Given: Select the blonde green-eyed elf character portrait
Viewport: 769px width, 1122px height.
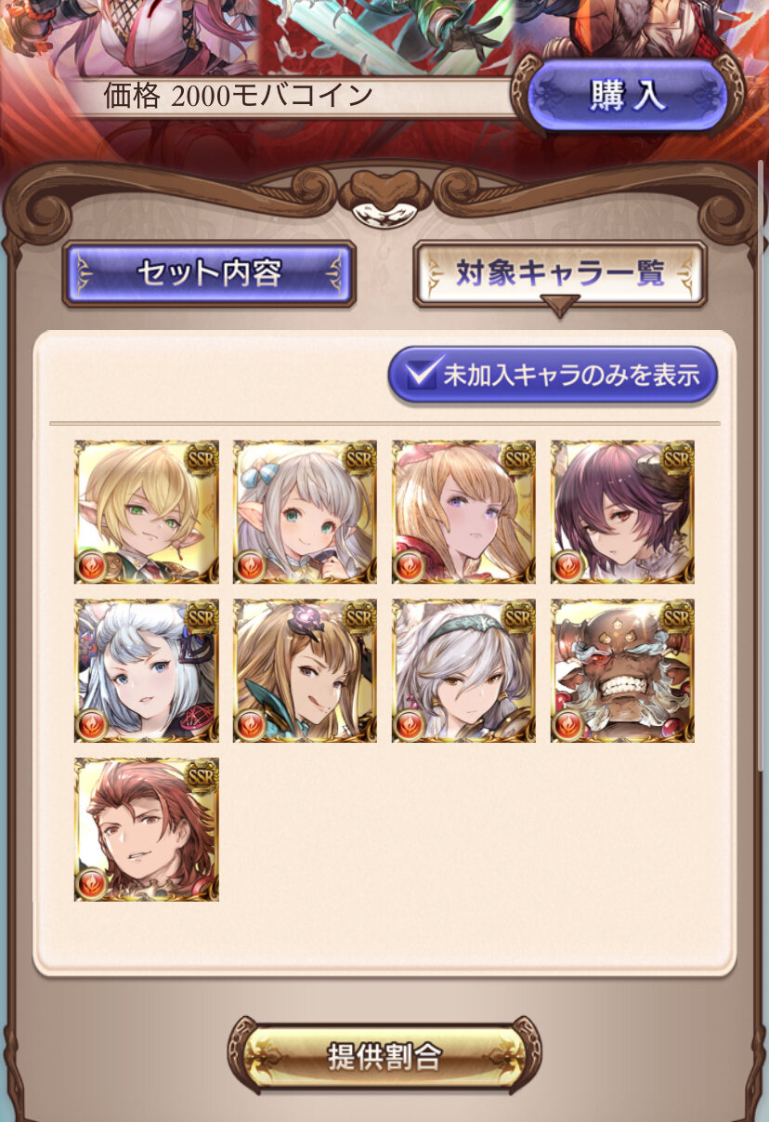Looking at the screenshot, I should click(x=147, y=512).
